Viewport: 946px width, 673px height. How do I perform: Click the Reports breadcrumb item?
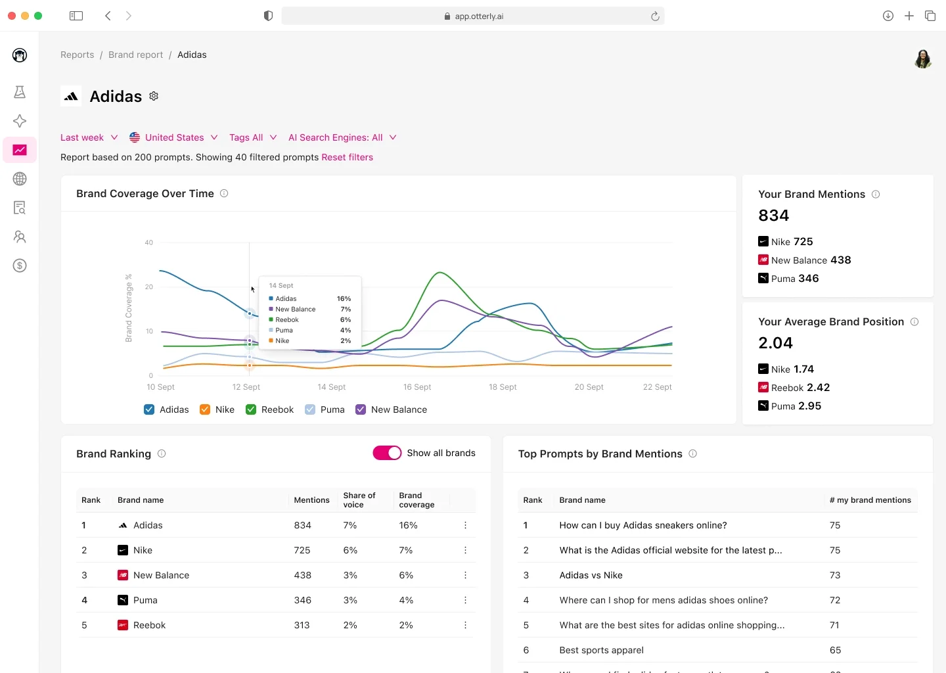pyautogui.click(x=78, y=55)
